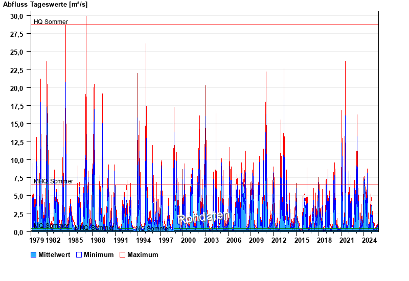Click the 30,0 value on the y-axis
Image resolution: width=409 pixels, height=281 pixels.
tap(17, 16)
